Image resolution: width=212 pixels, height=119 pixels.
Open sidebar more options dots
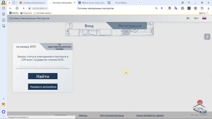click(4, 116)
